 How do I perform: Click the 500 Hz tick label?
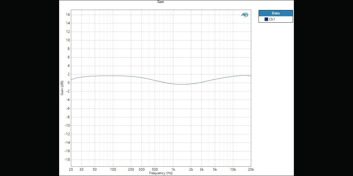click(155, 170)
